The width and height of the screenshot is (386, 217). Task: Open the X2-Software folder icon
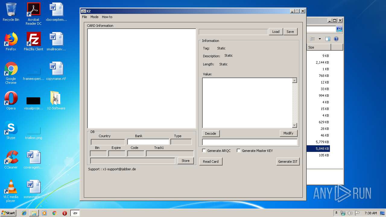click(56, 101)
